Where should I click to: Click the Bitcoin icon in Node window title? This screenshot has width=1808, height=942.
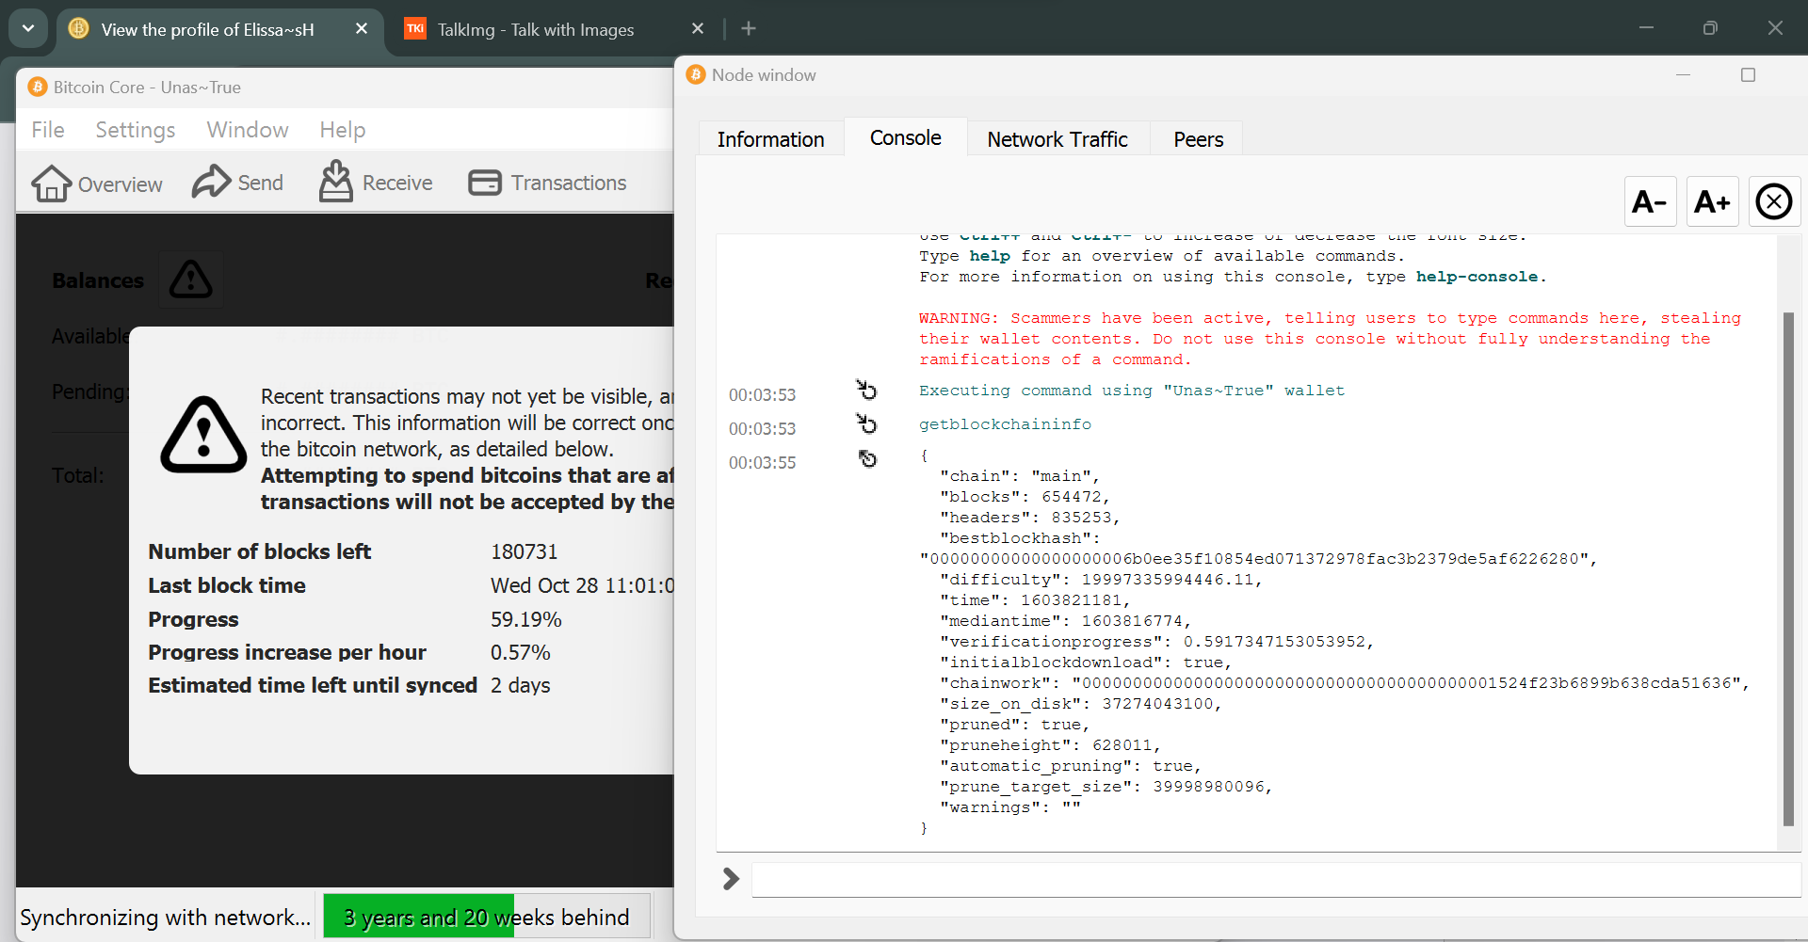(696, 74)
